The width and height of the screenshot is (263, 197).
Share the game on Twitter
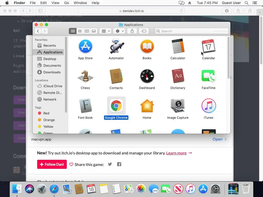coord(110,164)
